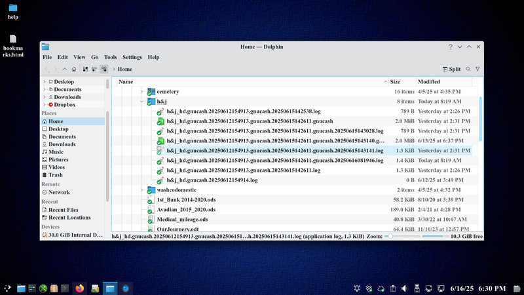Open the Settings menu
Screen dimensions: 524x295
point(132,57)
